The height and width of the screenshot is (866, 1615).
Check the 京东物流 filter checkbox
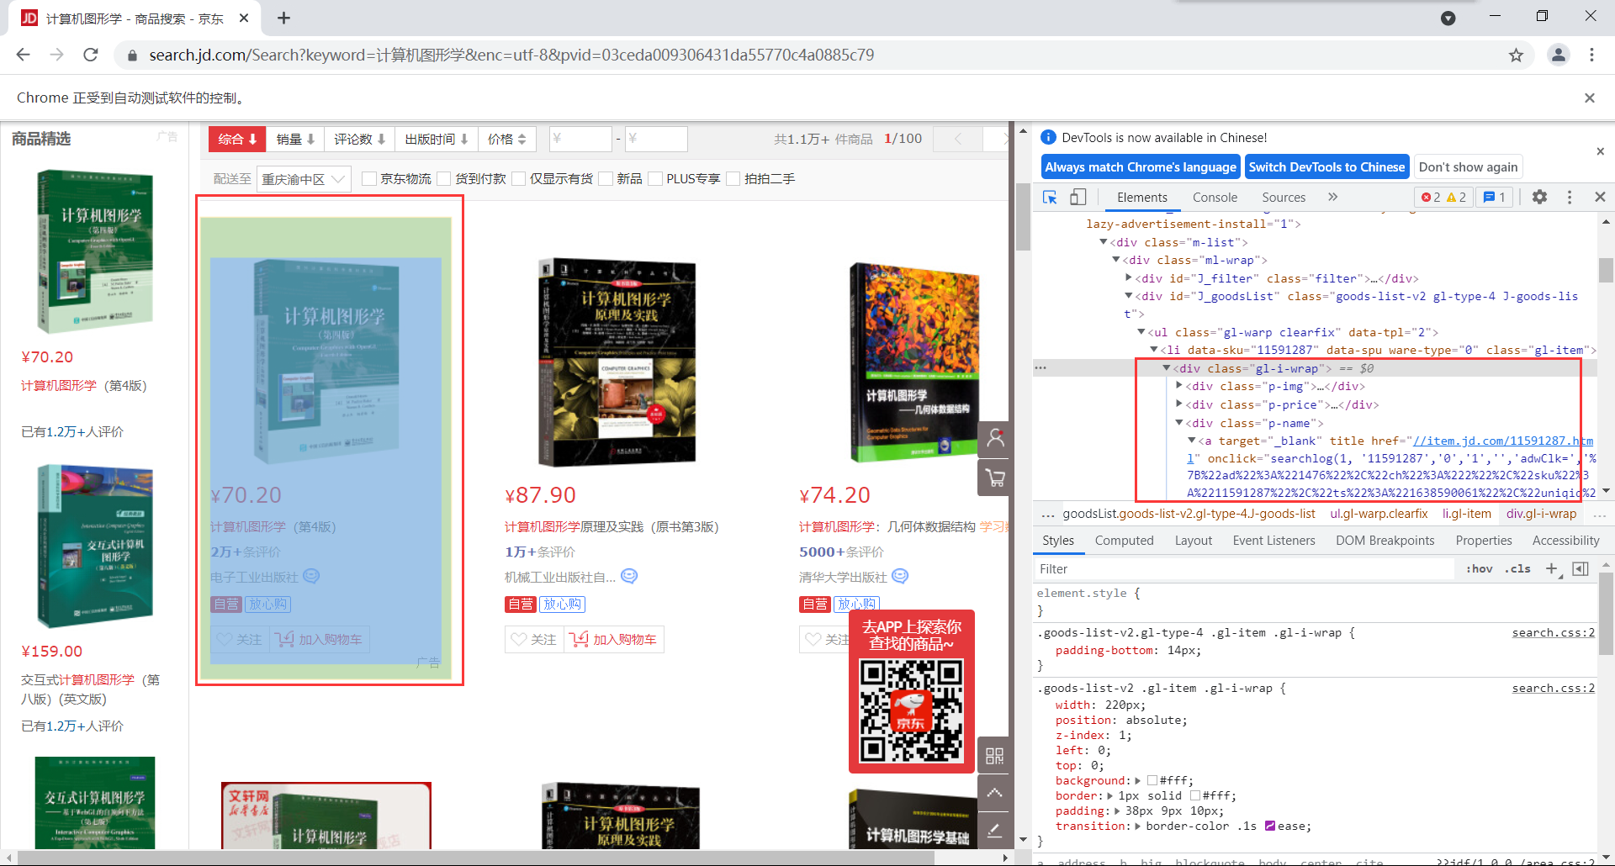coord(368,178)
